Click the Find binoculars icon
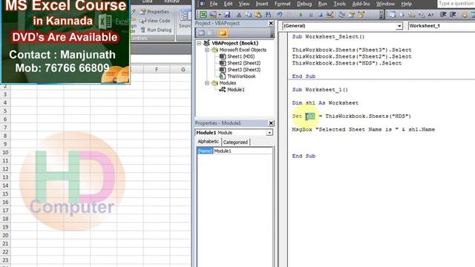Screen dimensions: 475x267 [268, 15]
